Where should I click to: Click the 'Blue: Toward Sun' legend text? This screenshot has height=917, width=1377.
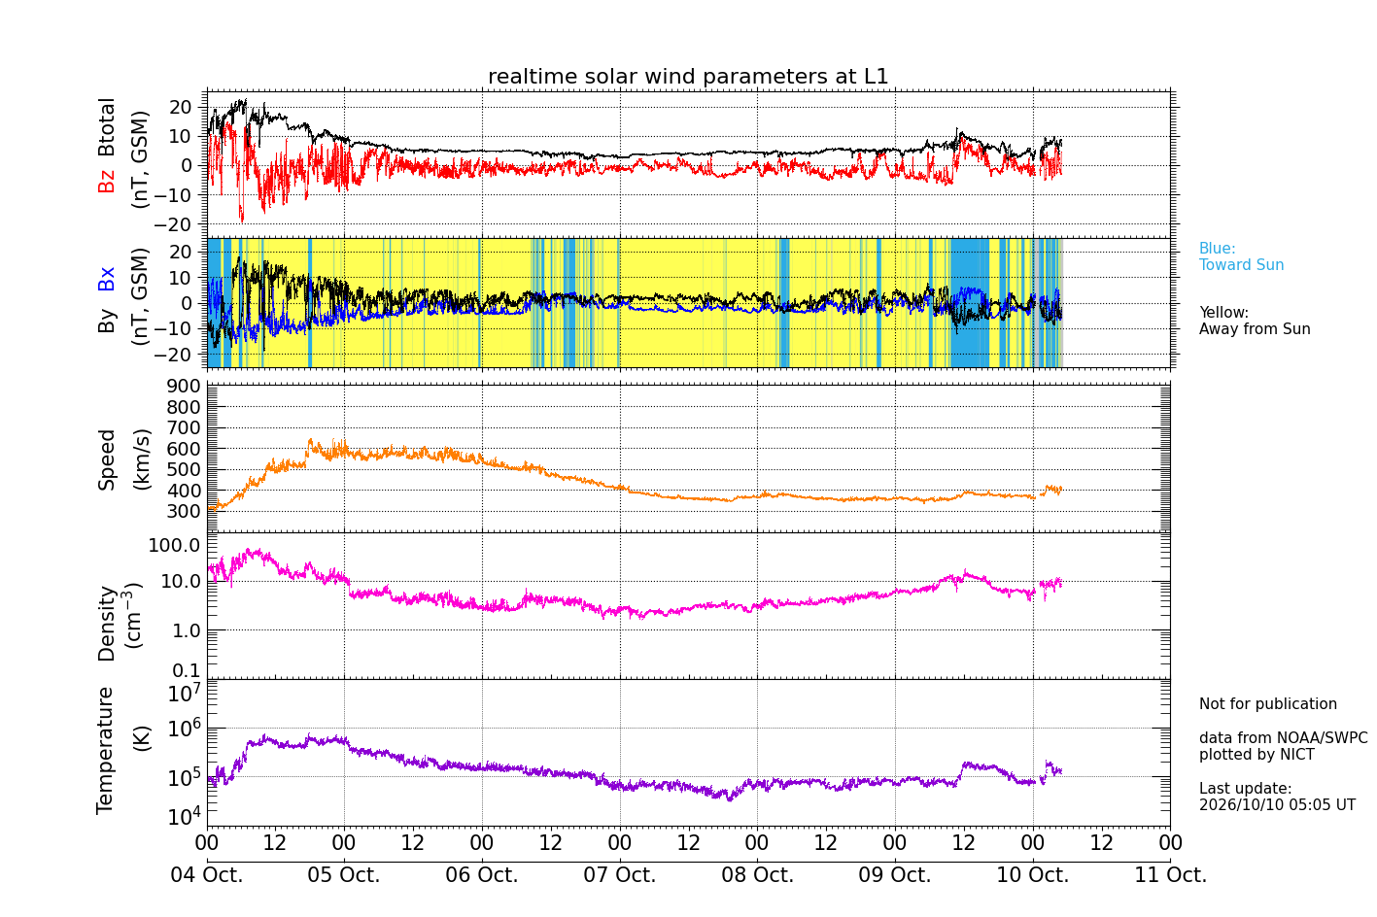(1241, 256)
